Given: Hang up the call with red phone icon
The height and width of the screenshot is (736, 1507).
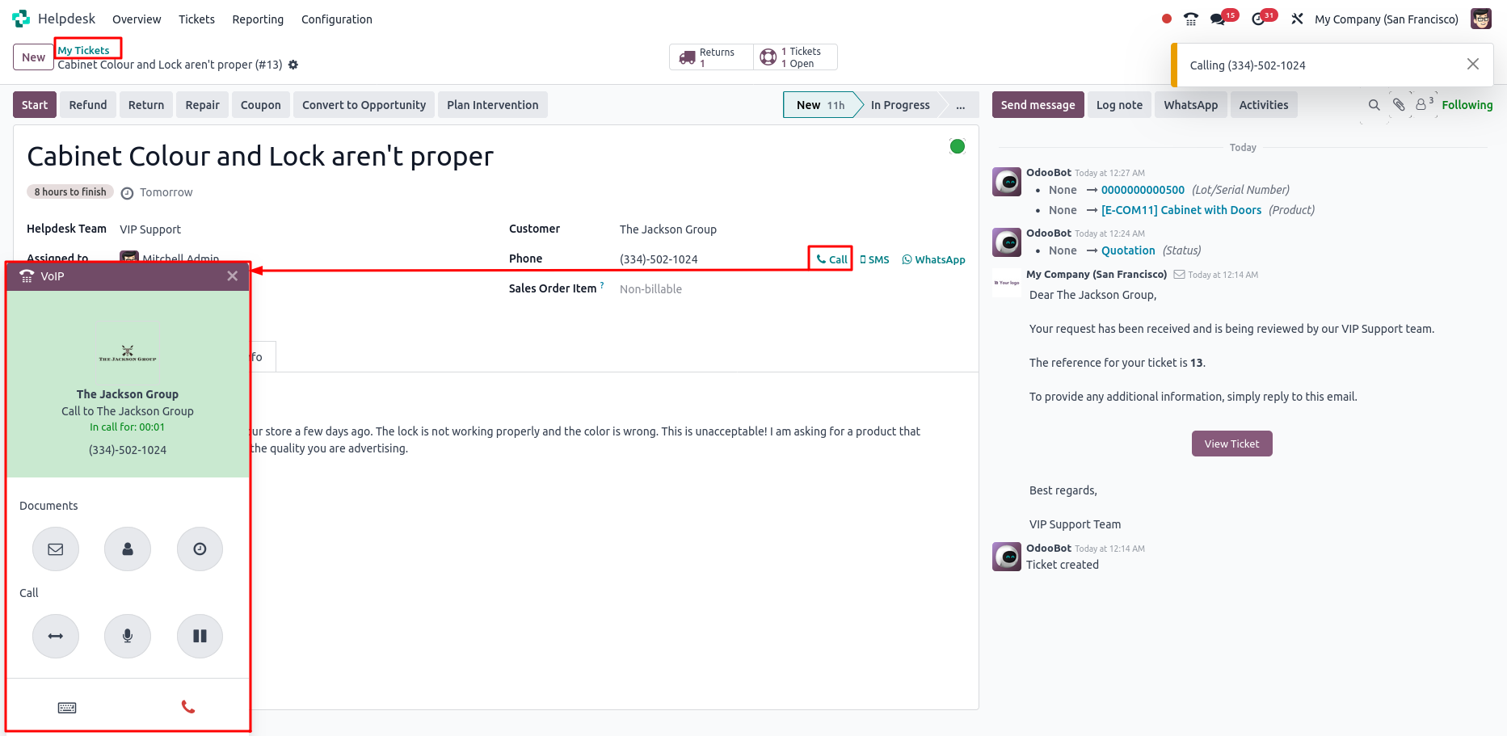Looking at the screenshot, I should click(188, 707).
